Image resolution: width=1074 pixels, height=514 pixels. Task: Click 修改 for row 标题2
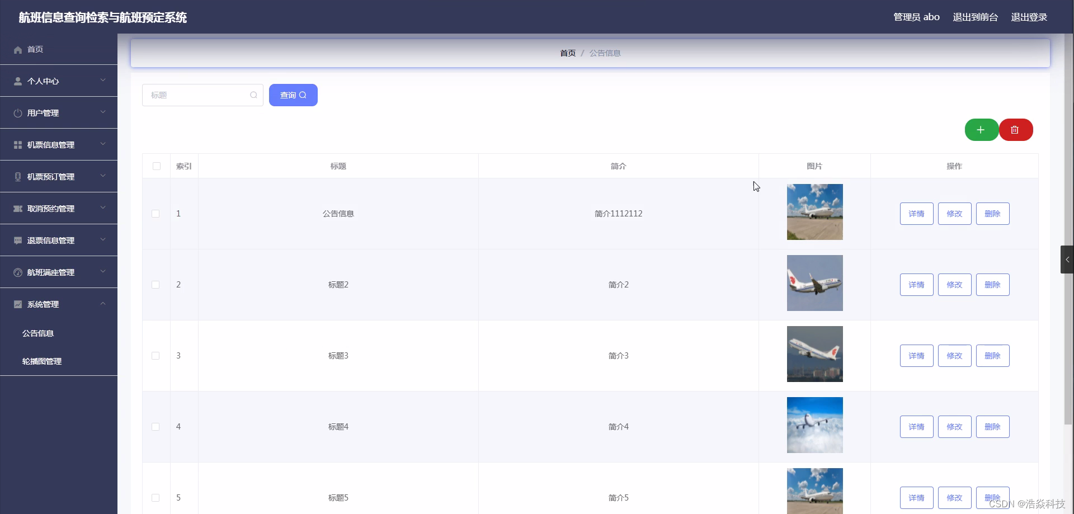[954, 285]
